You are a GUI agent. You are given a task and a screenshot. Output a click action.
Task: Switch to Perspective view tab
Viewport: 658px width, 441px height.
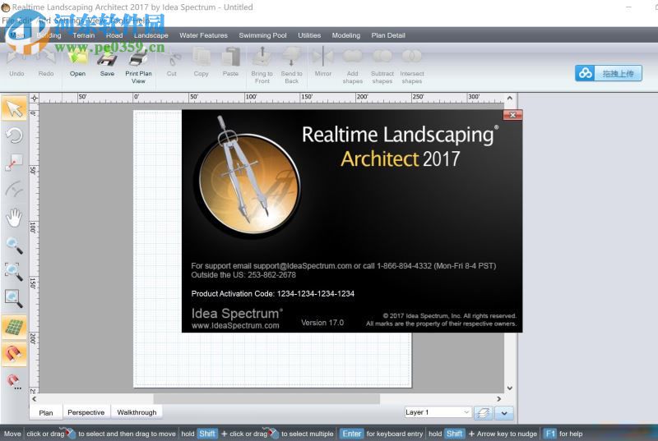coord(86,412)
